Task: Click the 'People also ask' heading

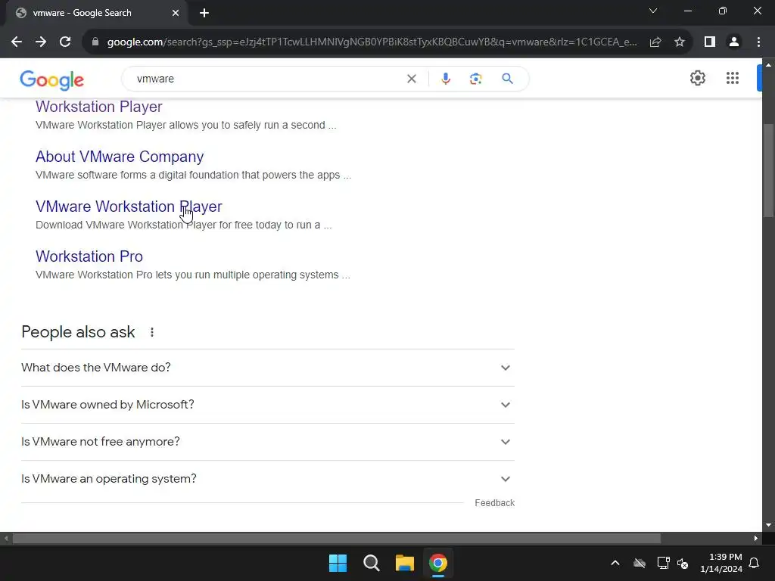Action: coord(78,333)
